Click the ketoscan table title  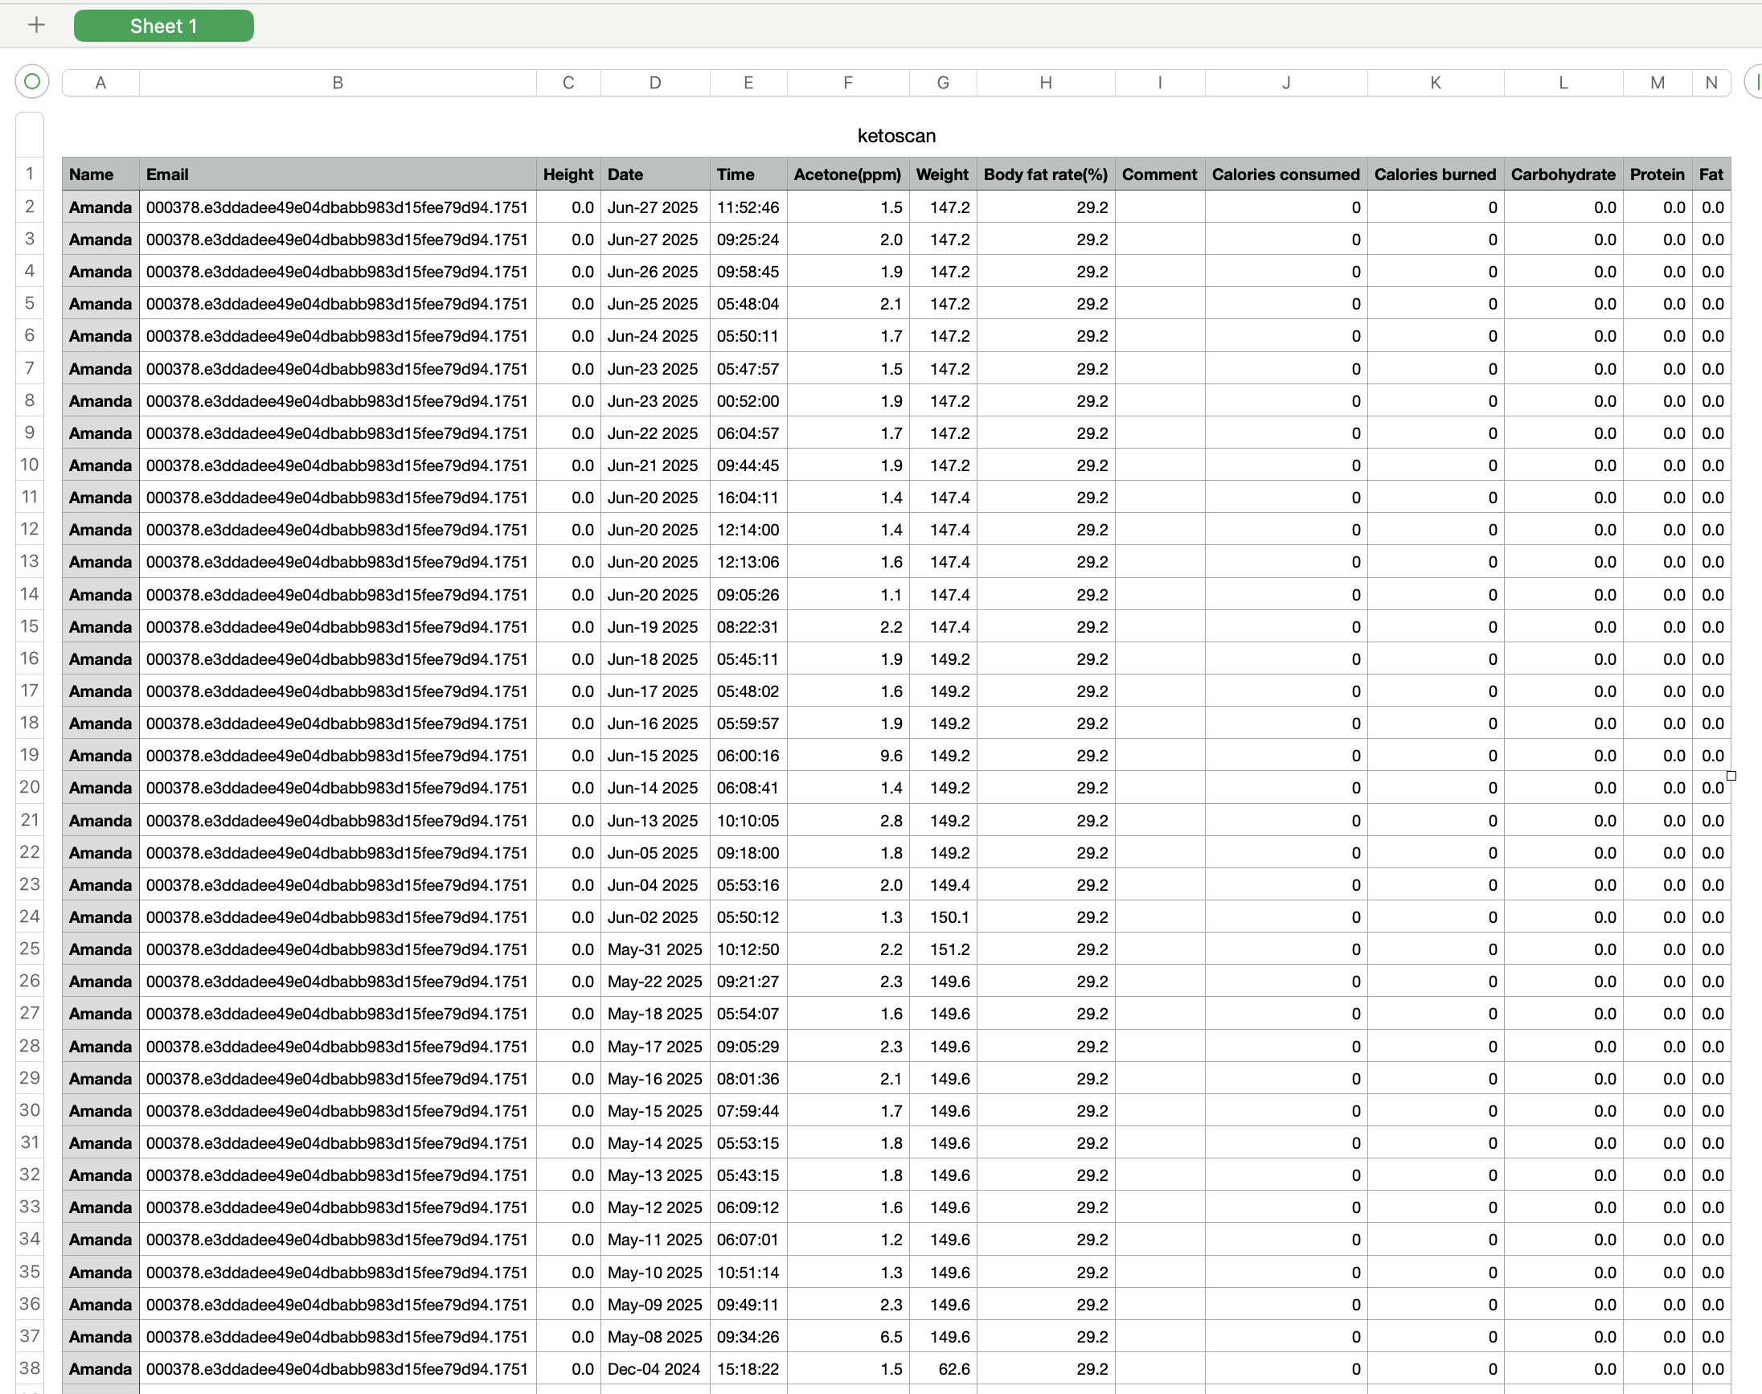(x=896, y=136)
